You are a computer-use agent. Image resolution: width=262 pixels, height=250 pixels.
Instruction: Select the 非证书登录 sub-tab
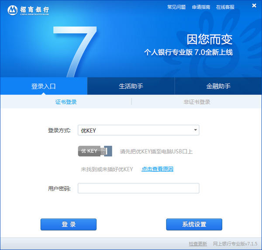[196, 102]
